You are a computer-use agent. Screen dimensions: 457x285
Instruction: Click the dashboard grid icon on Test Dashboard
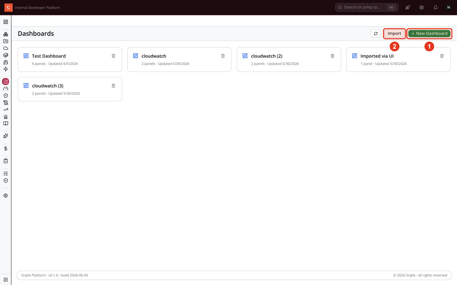(x=26, y=56)
